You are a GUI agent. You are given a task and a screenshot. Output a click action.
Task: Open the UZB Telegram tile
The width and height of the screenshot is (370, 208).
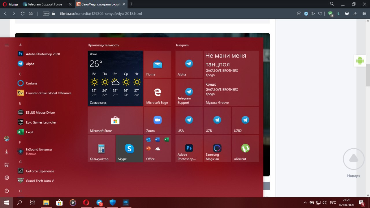click(217, 120)
